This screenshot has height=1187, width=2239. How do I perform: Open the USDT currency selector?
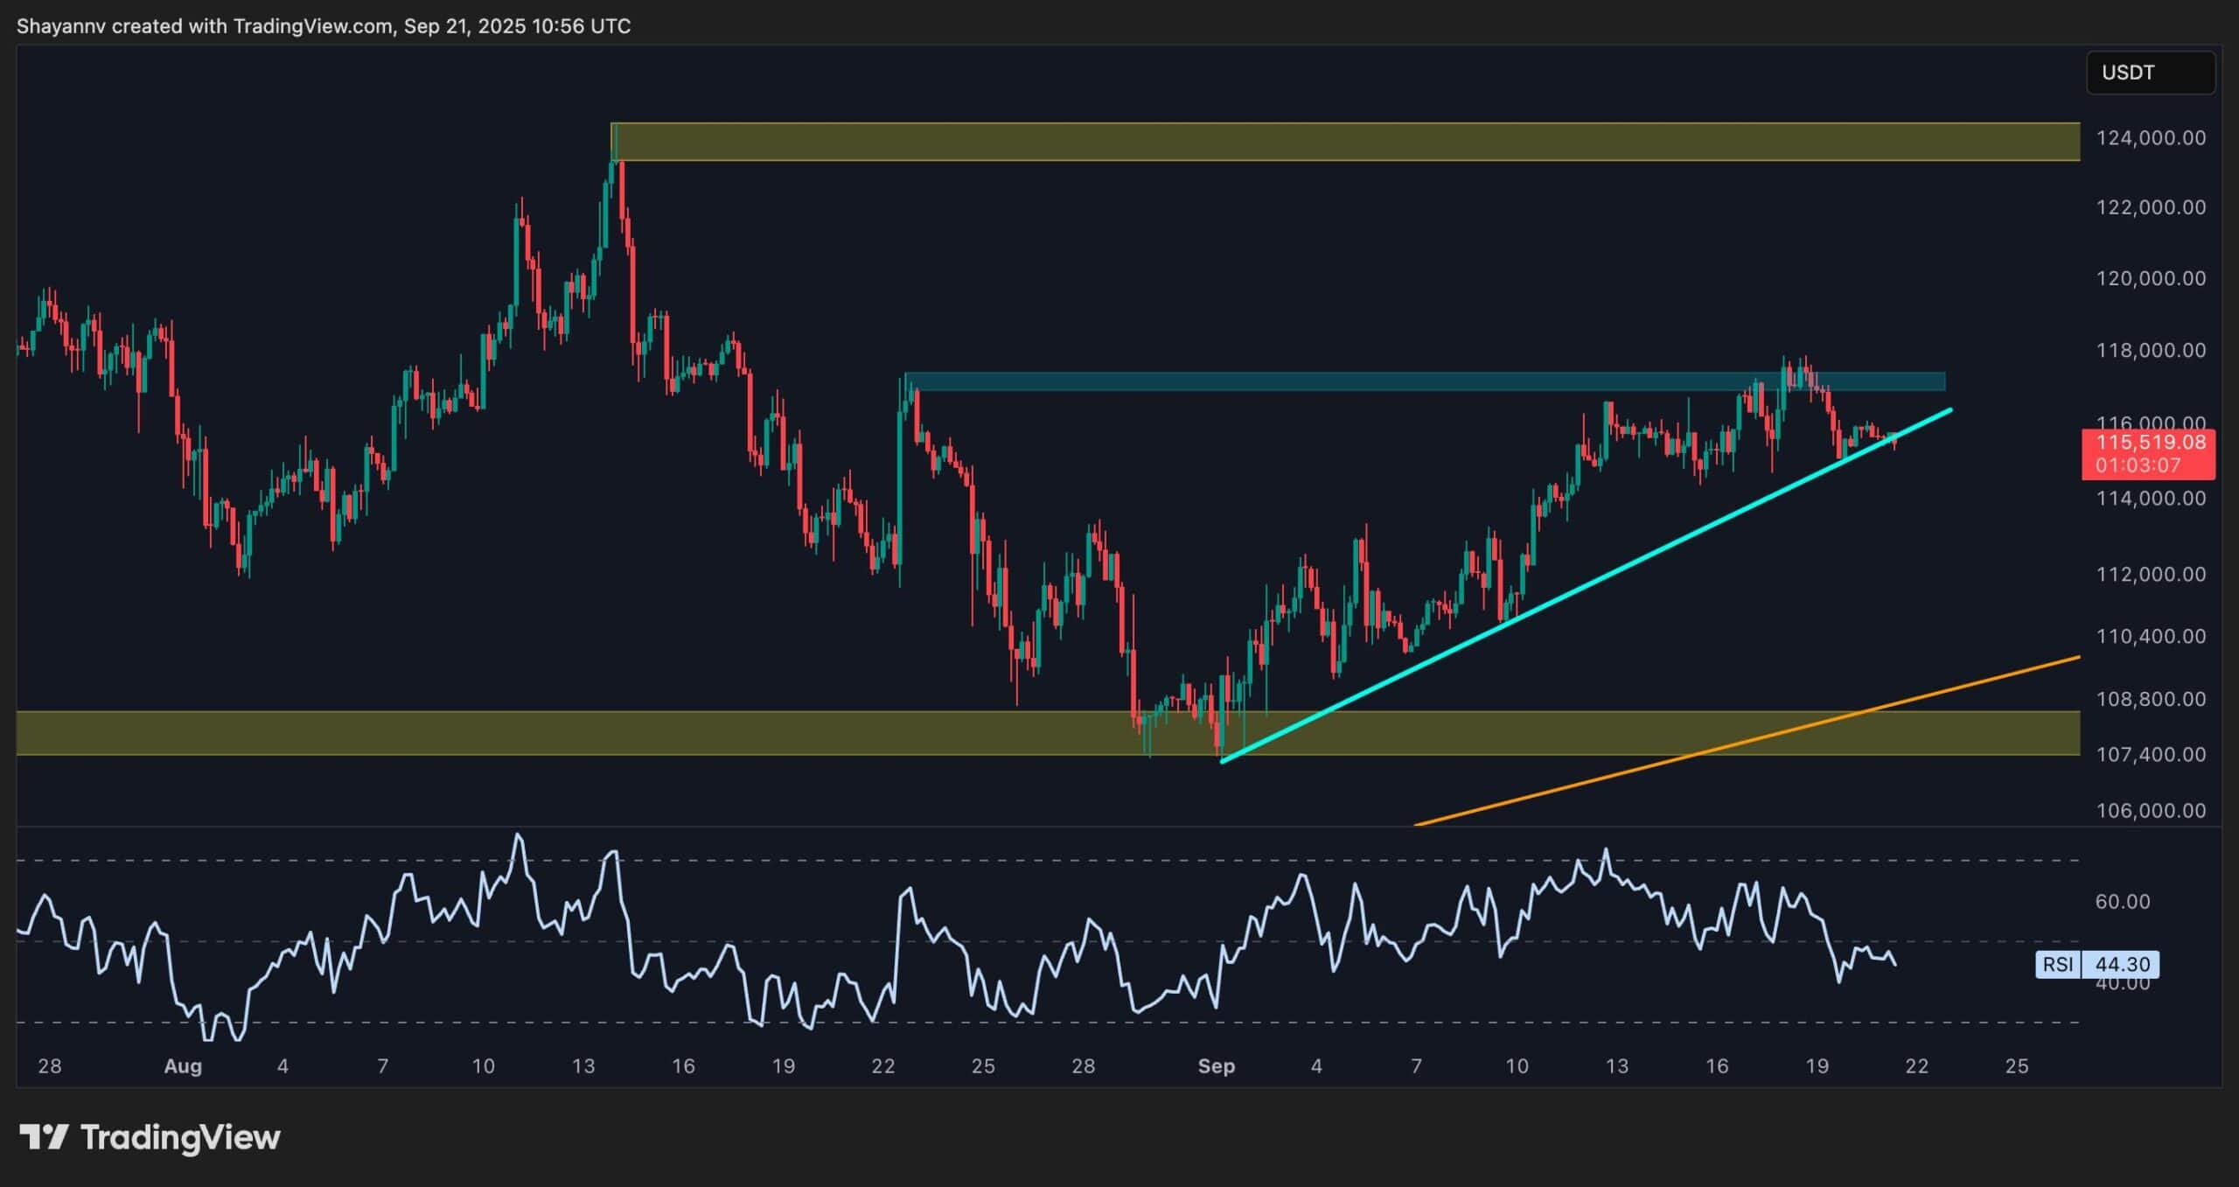(2150, 73)
